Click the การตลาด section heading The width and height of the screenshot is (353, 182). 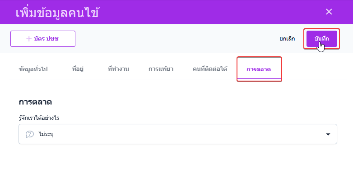(35, 102)
